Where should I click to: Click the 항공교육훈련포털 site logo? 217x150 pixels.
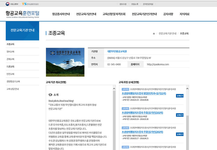click(22, 14)
